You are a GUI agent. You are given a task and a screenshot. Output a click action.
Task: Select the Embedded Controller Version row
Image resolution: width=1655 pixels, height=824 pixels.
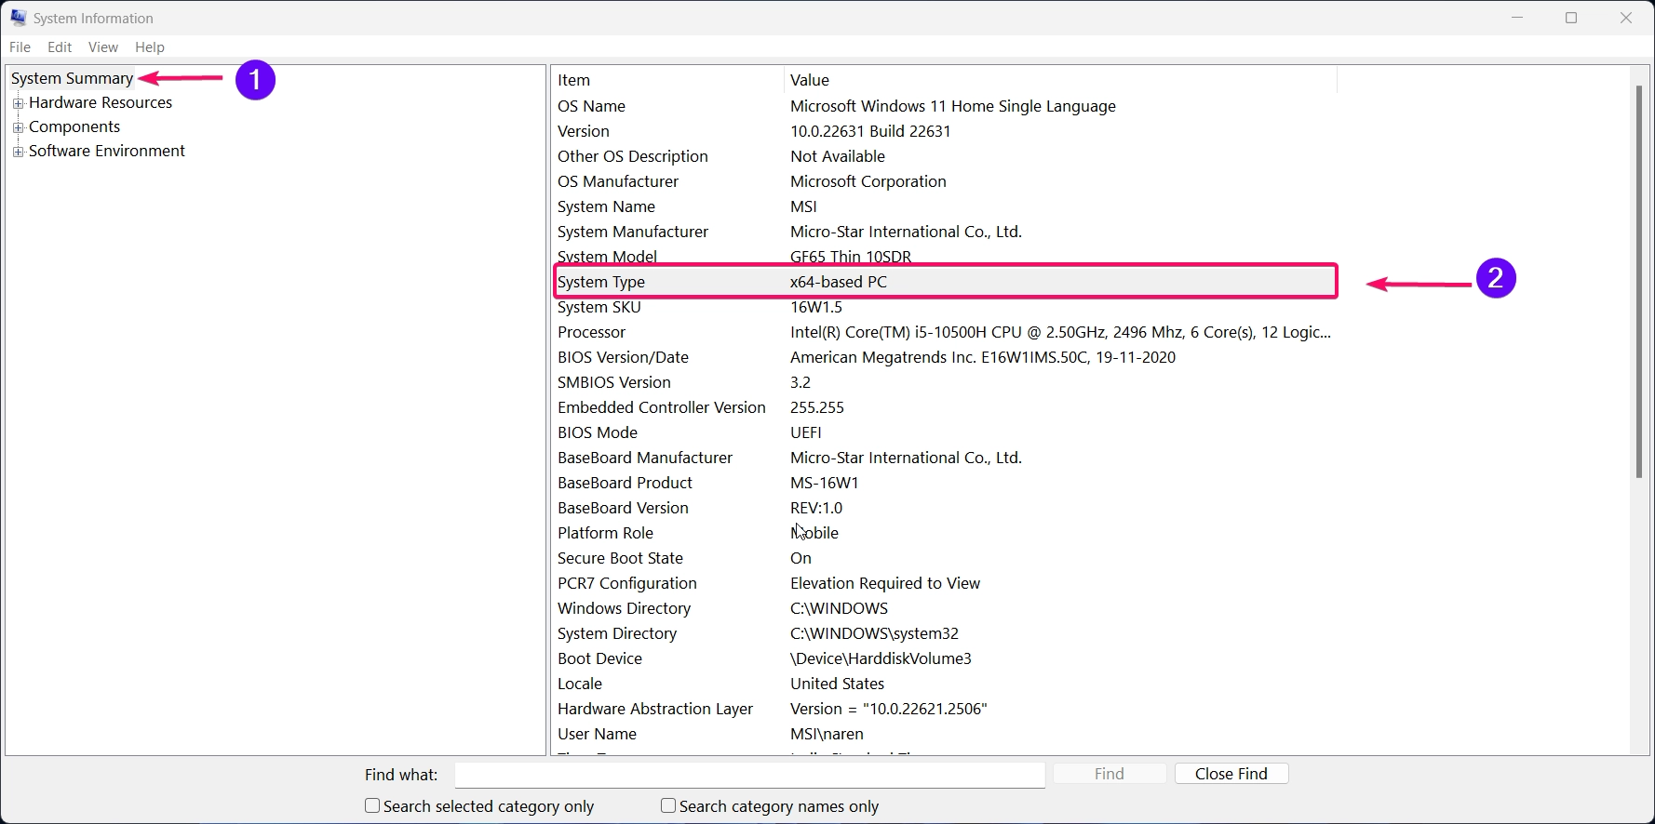tap(945, 407)
